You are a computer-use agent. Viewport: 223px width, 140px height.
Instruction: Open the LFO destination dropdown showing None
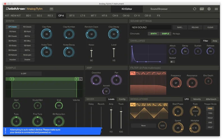tap(143, 125)
